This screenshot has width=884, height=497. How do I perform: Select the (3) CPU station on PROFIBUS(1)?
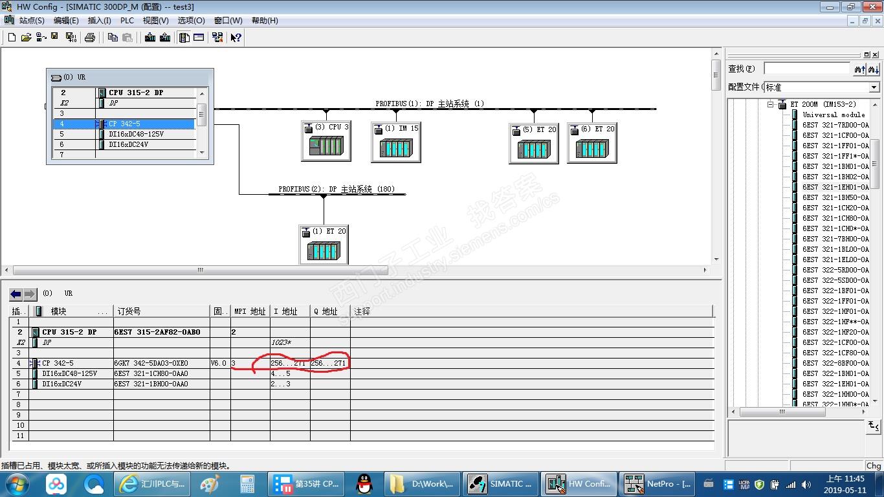pos(326,140)
